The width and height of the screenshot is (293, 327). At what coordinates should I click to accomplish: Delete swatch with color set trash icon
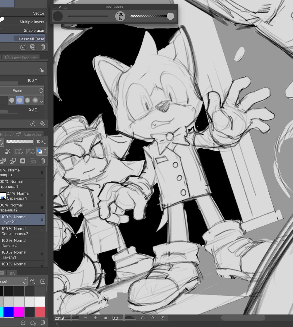[43, 323]
